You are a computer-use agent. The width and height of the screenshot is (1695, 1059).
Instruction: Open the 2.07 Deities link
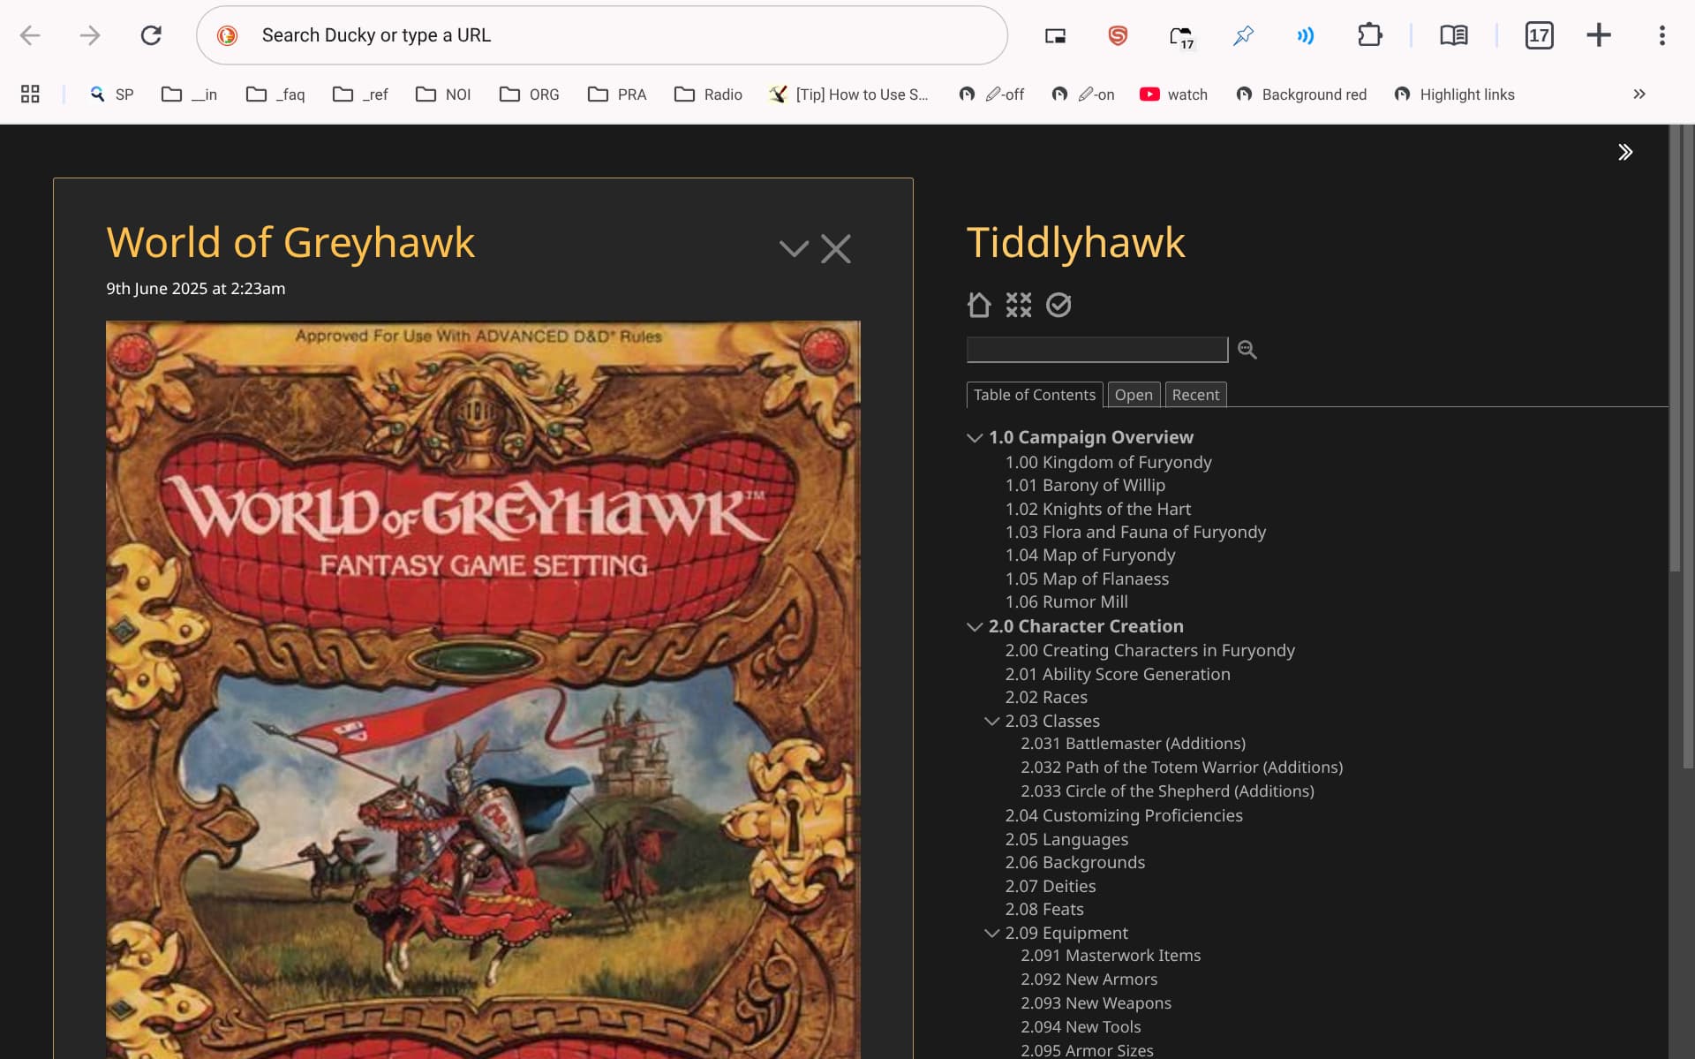click(1050, 886)
